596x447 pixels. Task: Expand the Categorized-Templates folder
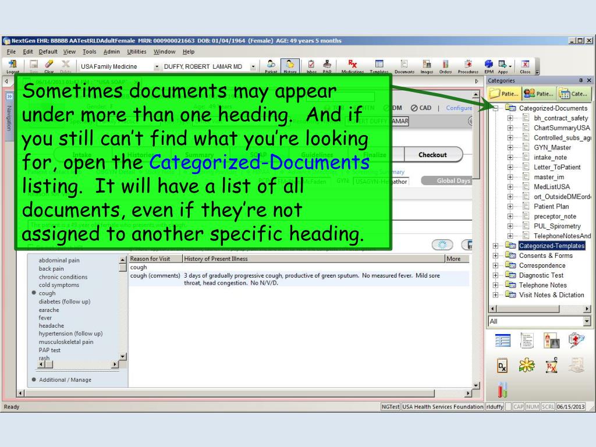pos(495,246)
